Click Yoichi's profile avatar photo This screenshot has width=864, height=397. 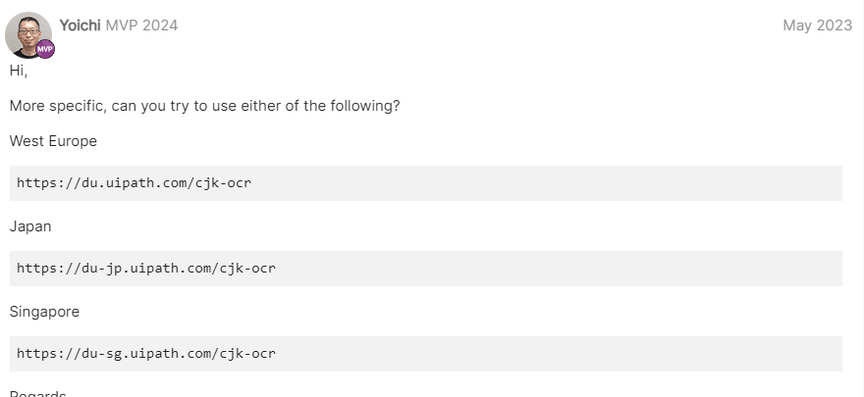coord(27,32)
